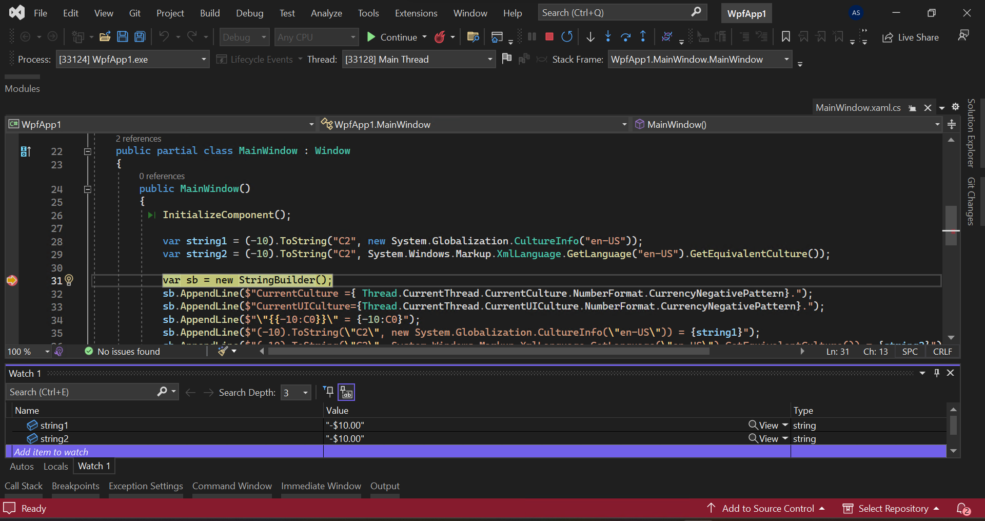This screenshot has width=985, height=521.
Task: Click the Restart debugging icon
Action: [567, 37]
